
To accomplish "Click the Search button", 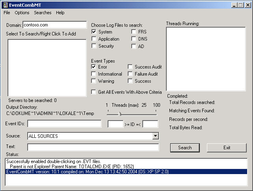I will click(x=185, y=148).
